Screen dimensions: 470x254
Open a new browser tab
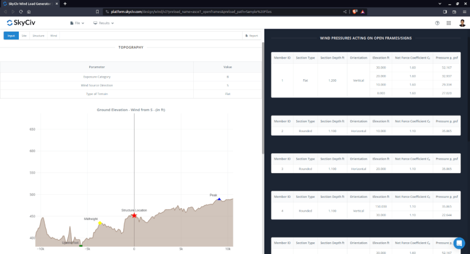pos(65,4)
